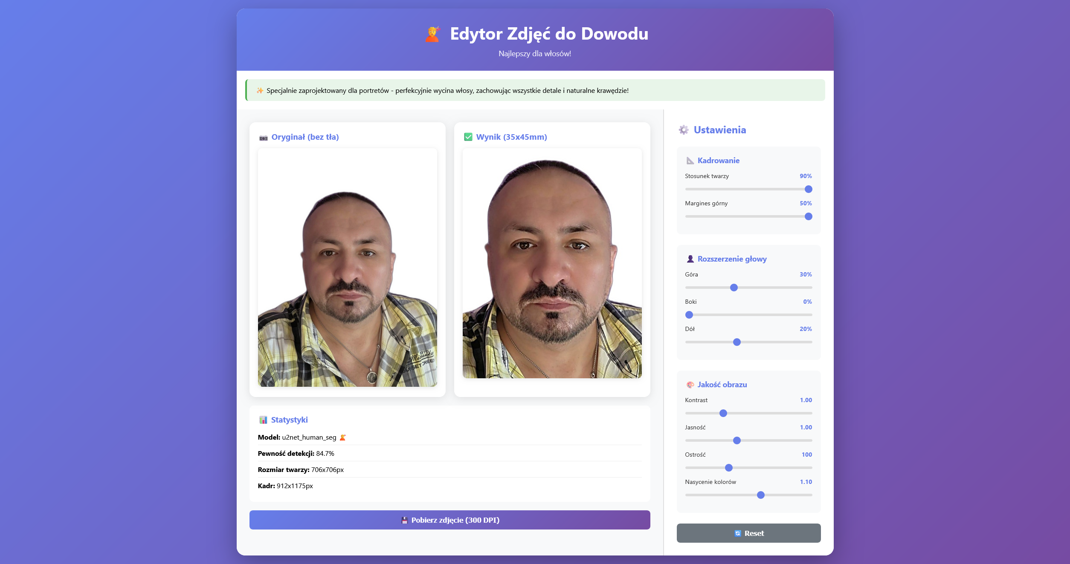
Task: Move the Góra head-expansion slider
Action: tap(734, 288)
